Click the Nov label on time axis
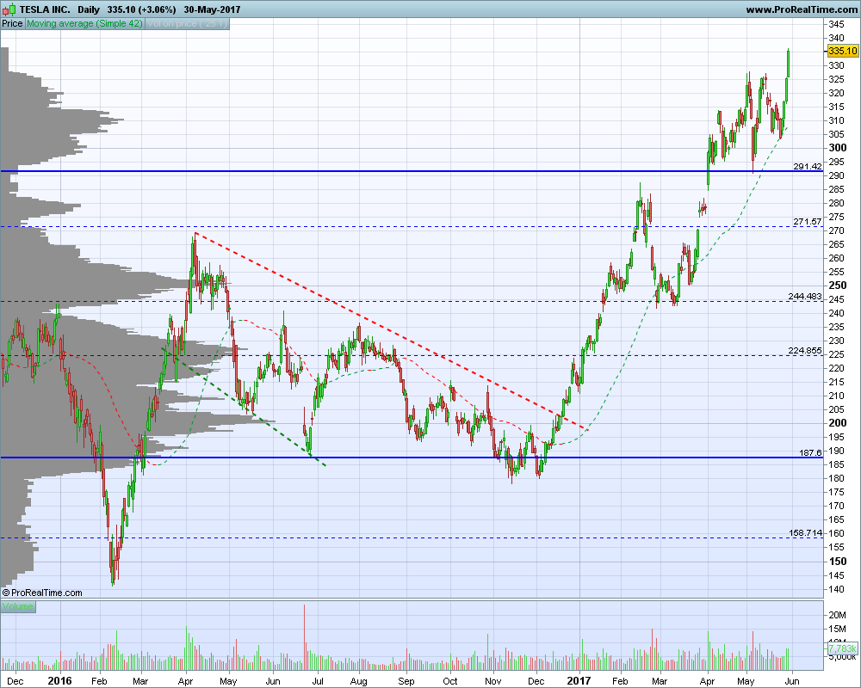Image resolution: width=861 pixels, height=688 pixels. (x=493, y=681)
